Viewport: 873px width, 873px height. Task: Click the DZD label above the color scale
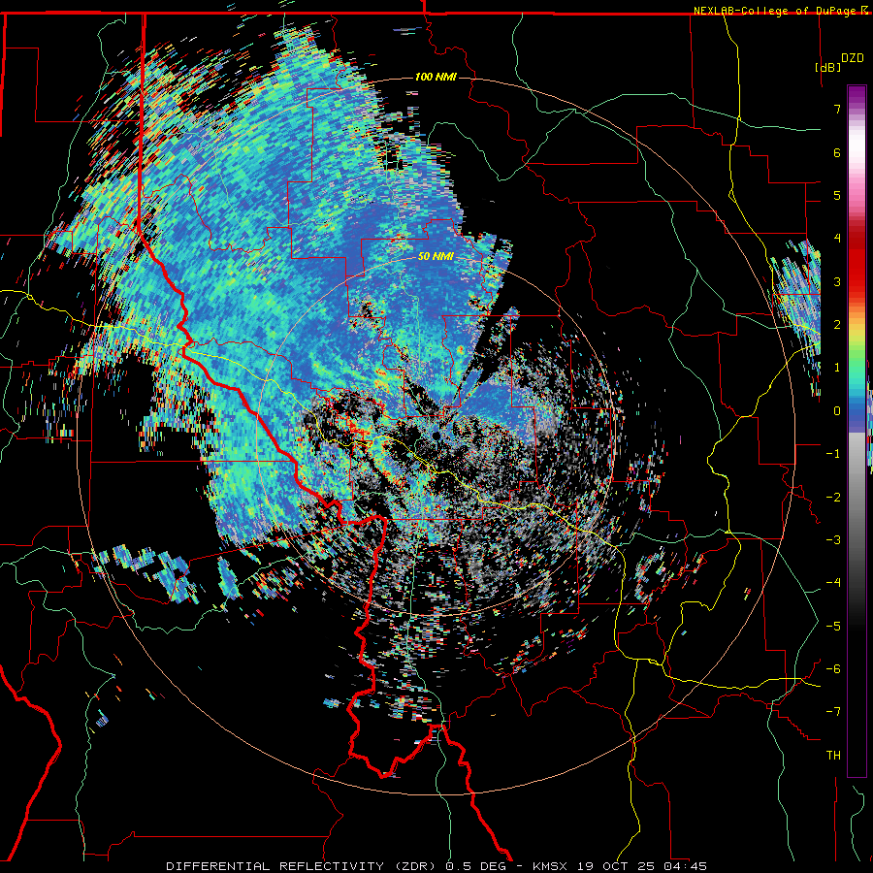click(x=853, y=58)
